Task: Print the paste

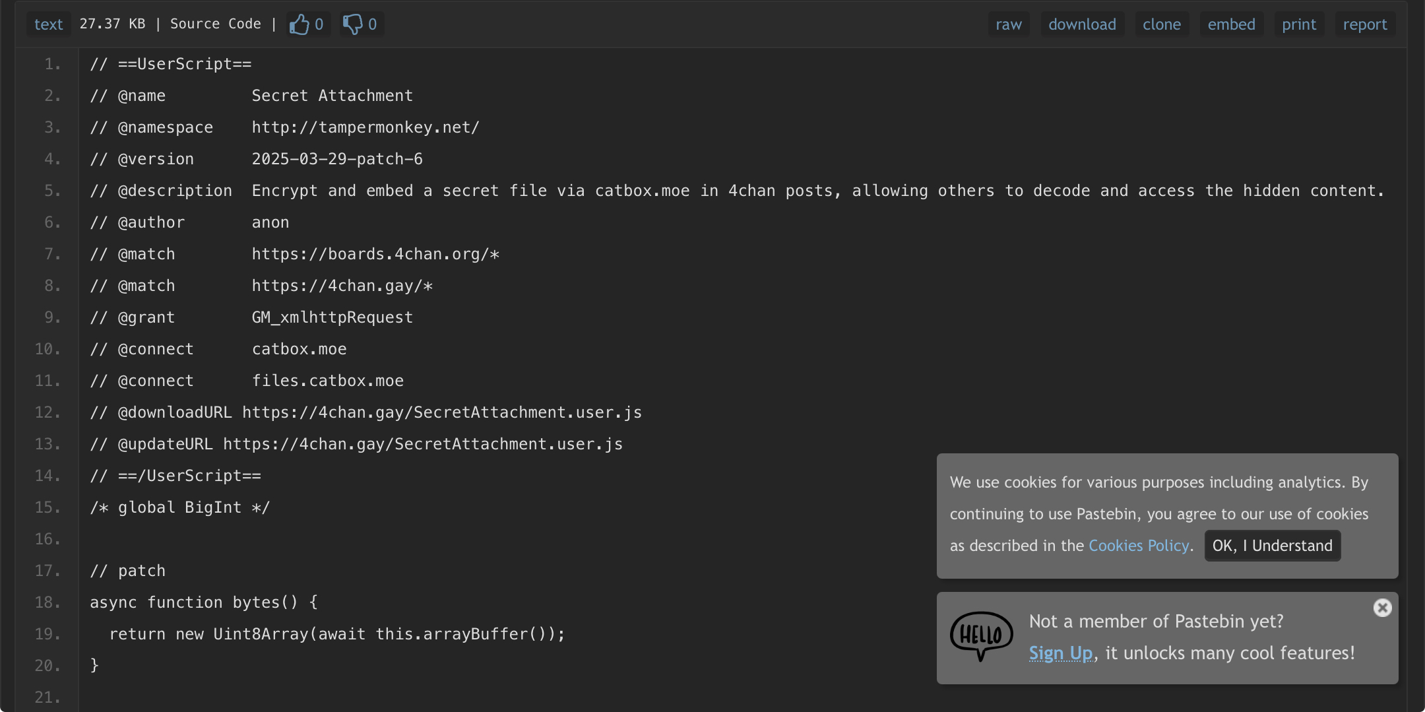Action: pyautogui.click(x=1299, y=24)
